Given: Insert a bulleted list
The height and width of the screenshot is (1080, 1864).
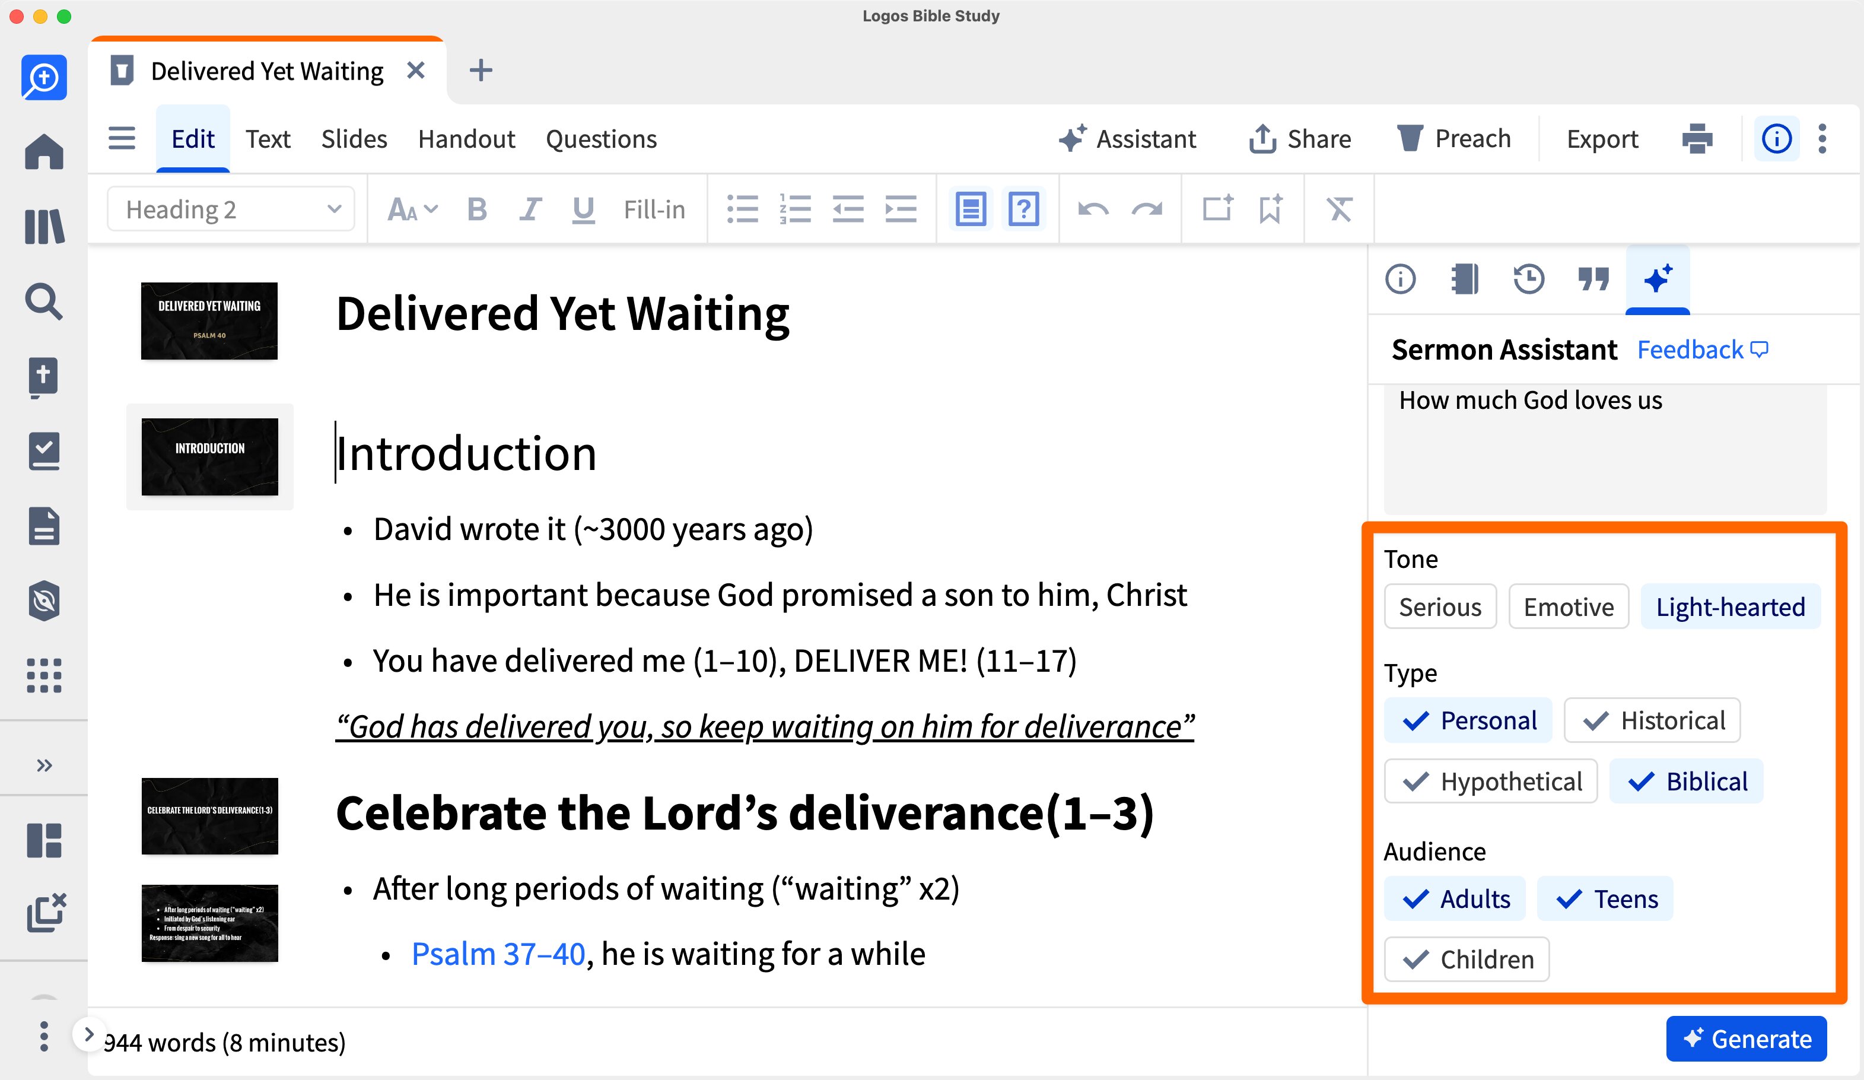Looking at the screenshot, I should tap(742, 209).
